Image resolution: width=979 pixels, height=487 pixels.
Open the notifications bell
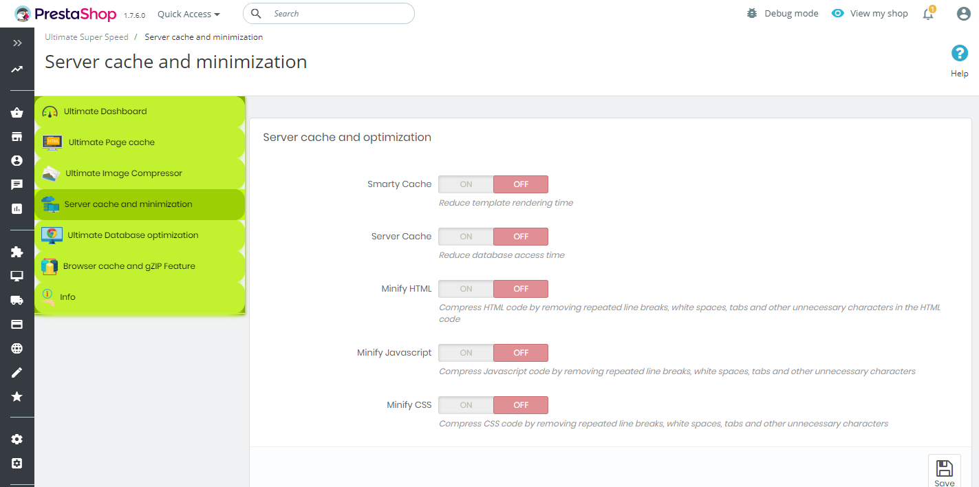pyautogui.click(x=928, y=14)
